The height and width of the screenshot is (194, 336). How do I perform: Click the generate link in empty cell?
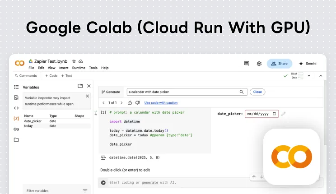point(150,182)
